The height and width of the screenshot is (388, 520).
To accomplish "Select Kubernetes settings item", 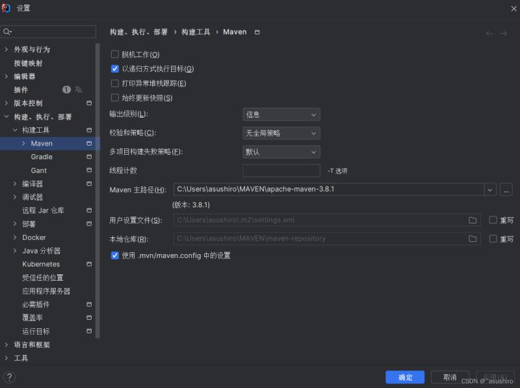I will tap(41, 265).
